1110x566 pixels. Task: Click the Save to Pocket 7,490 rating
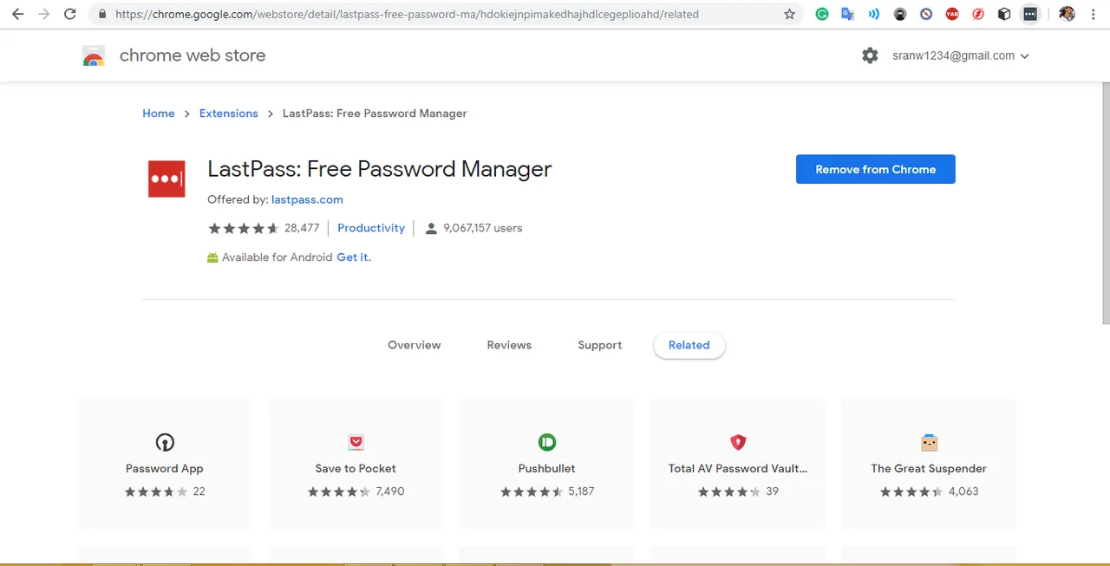pos(356,491)
